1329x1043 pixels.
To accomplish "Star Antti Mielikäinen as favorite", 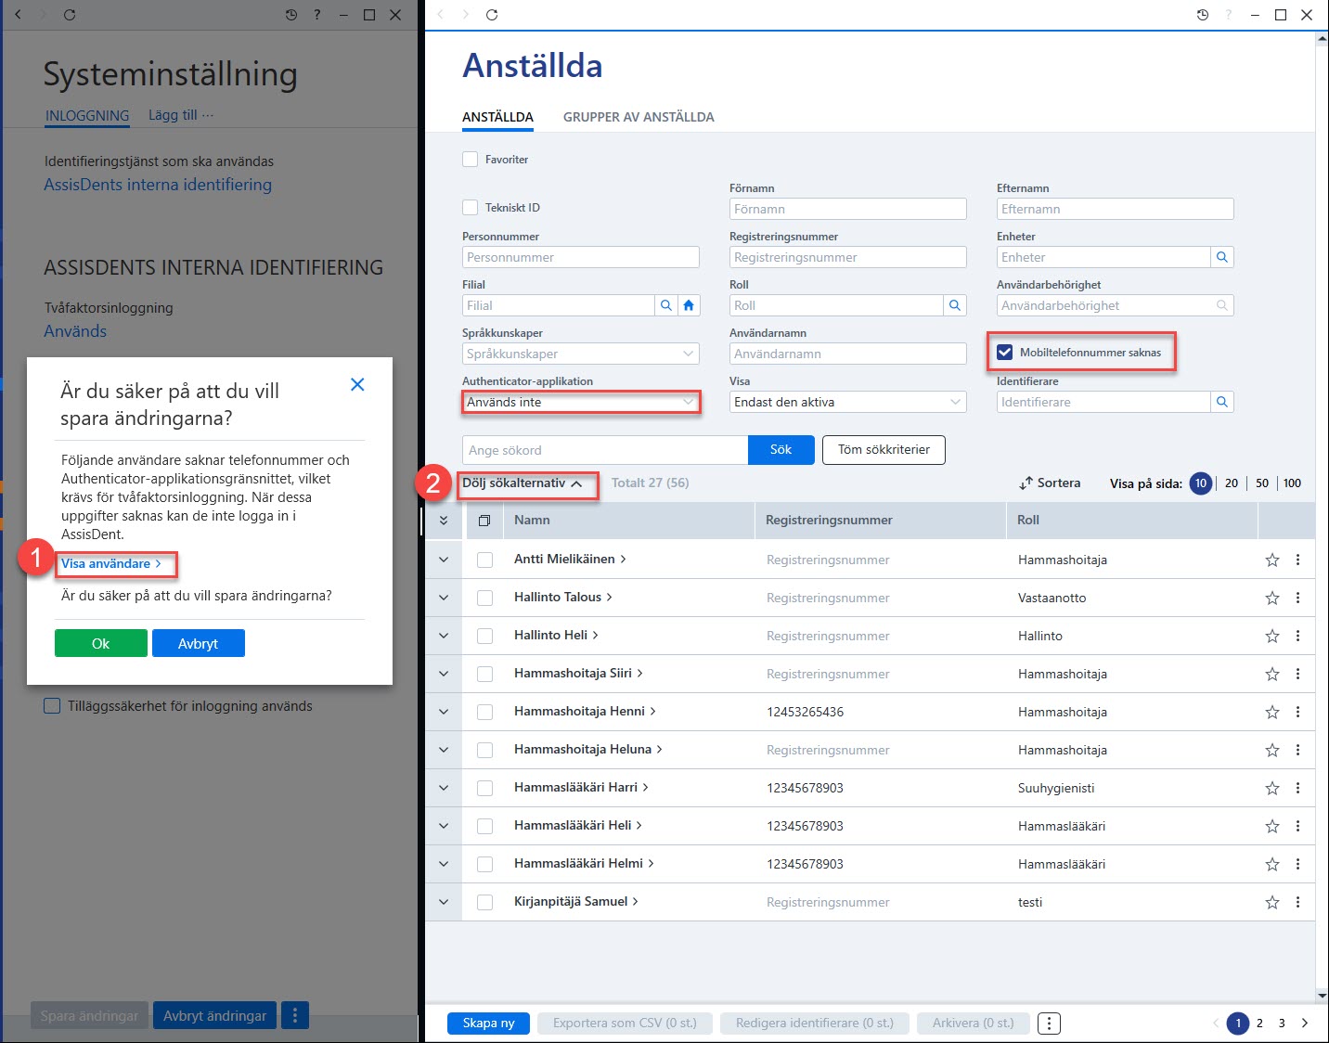I will pyautogui.click(x=1272, y=560).
